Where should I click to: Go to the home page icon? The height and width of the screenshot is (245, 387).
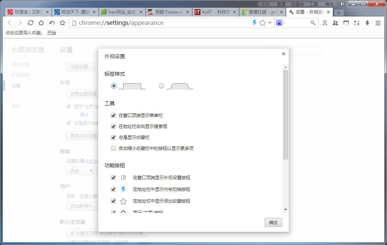(x=41, y=23)
